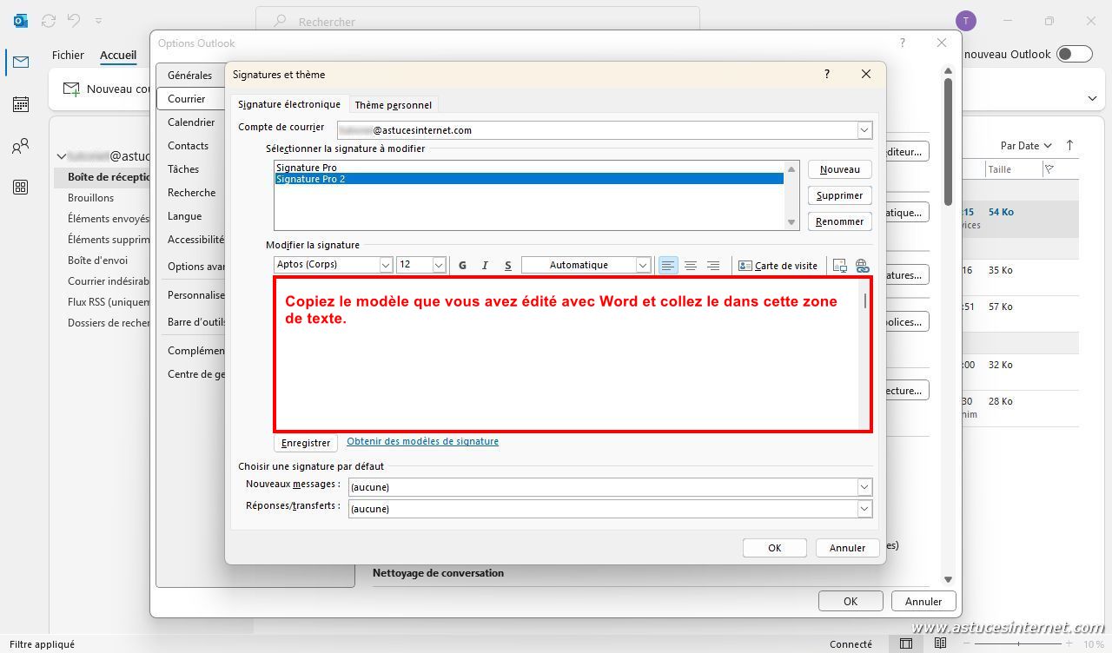Open the Accueil ribbon tab

118,55
